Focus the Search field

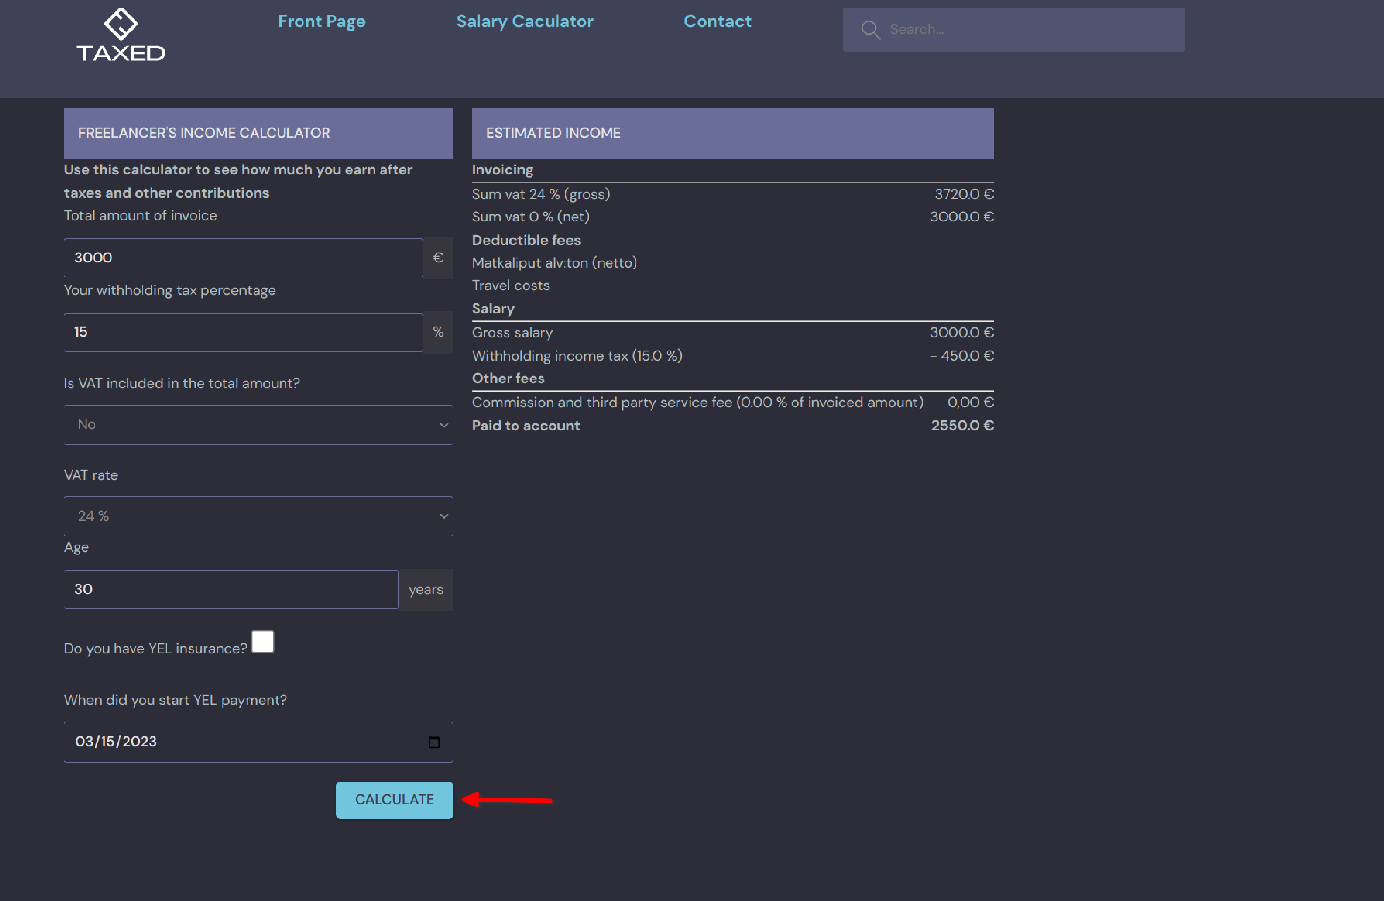pyautogui.click(x=1014, y=30)
